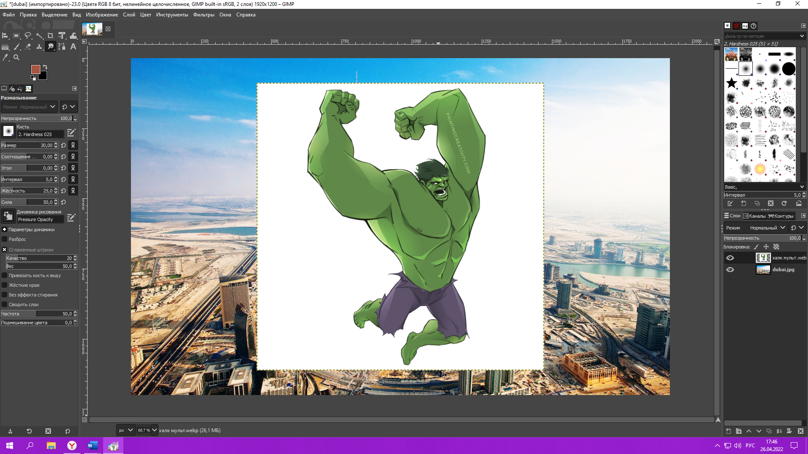Select the Free Select lasso tool
The height and width of the screenshot is (454, 808).
(x=28, y=36)
